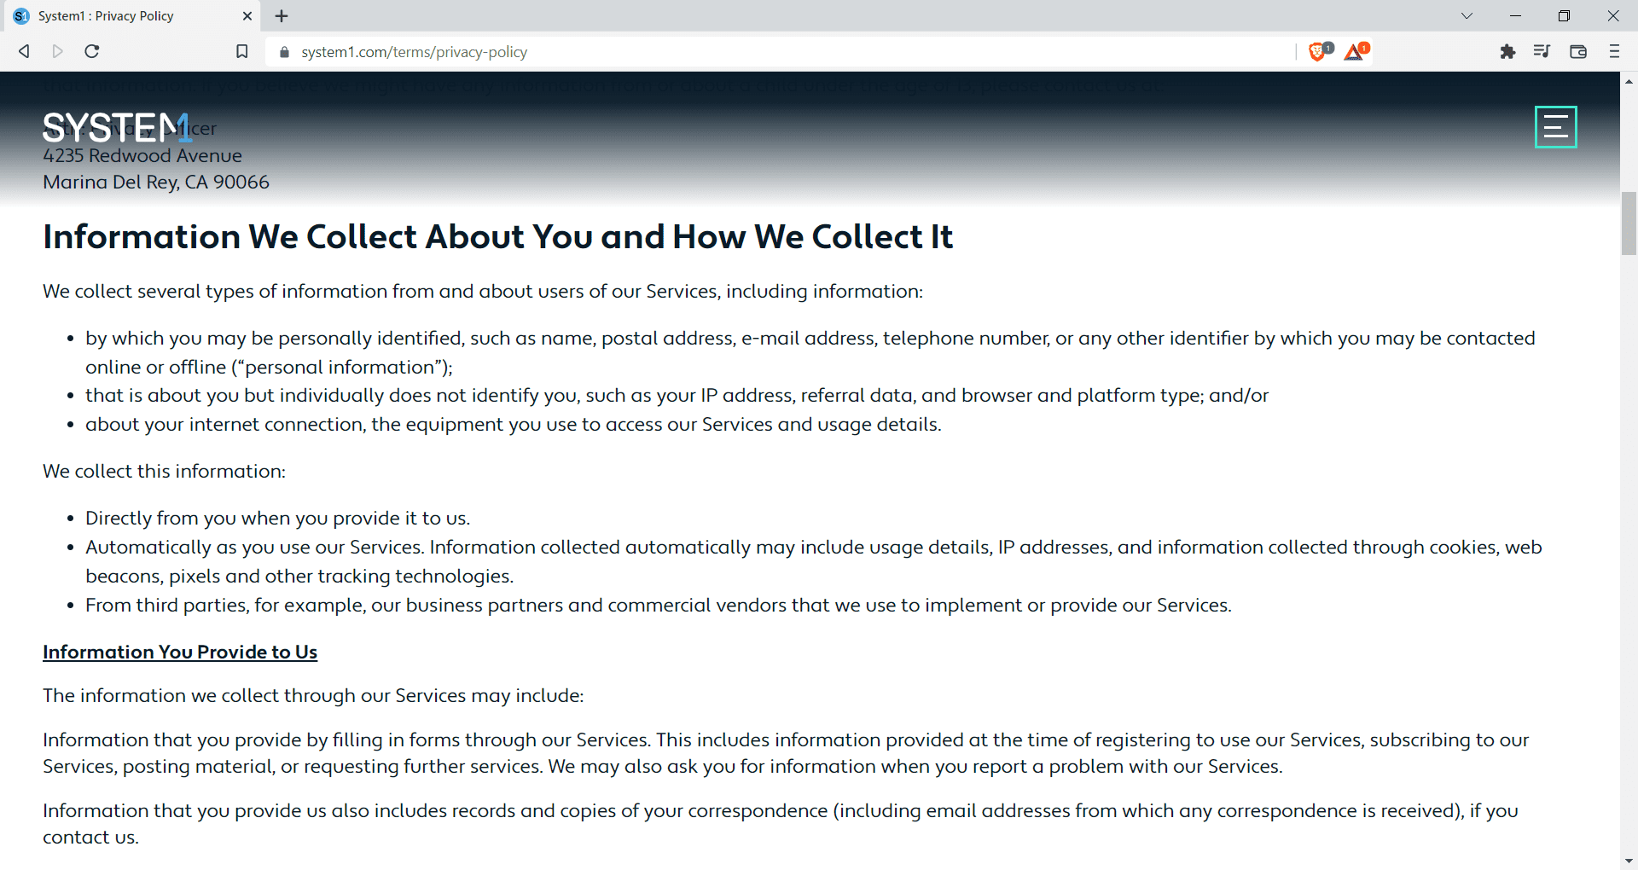This screenshot has width=1638, height=870.
Task: Open the Brave Wallet icon
Action: click(x=1577, y=51)
